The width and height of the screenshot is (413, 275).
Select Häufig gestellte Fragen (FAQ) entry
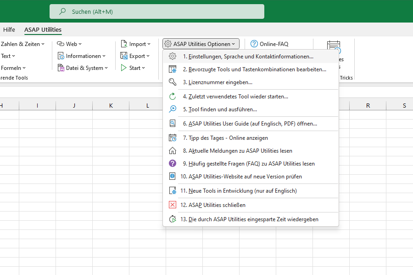251,163
